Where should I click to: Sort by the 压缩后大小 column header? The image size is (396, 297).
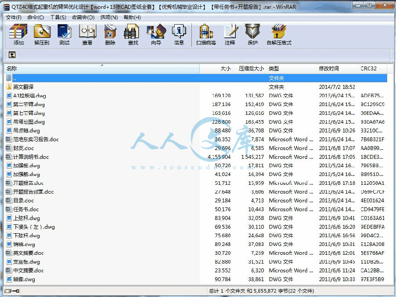(x=249, y=69)
